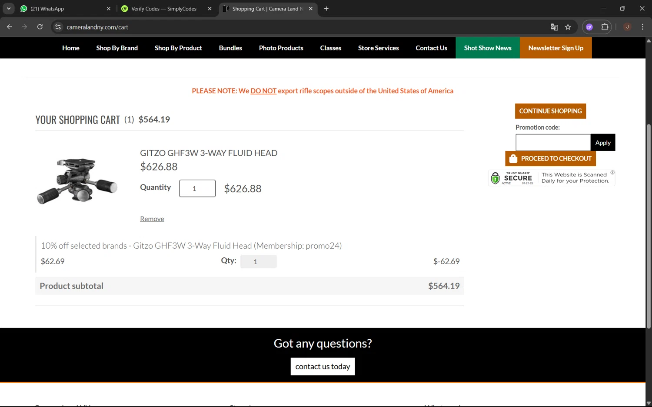Click the DO NOT underlined notice text
The image size is (652, 407).
point(263,91)
